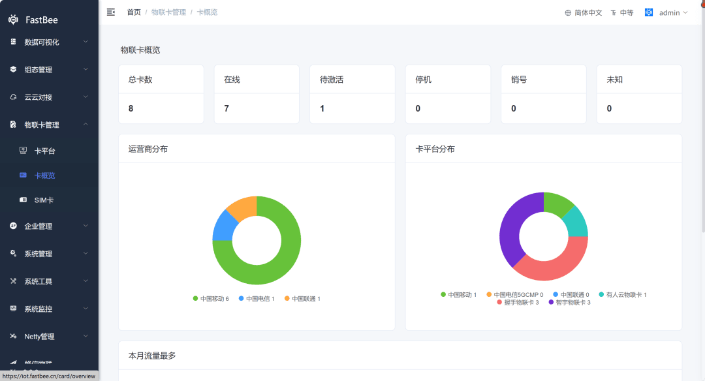
Task: Click the Netty管理 menu icon
Action: pyautogui.click(x=14, y=336)
